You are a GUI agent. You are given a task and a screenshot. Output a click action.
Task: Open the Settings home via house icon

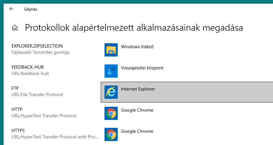[x=15, y=28]
